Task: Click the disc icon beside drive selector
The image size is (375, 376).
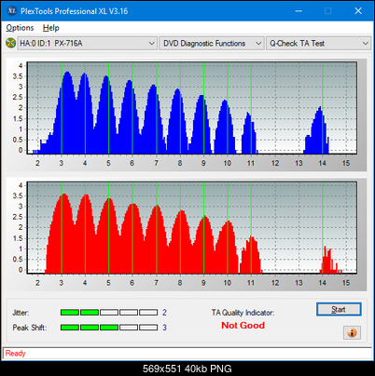Action: click(x=10, y=43)
